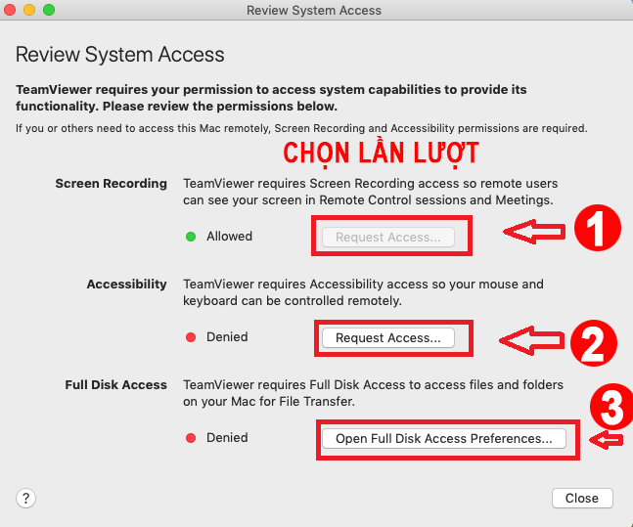Click the red "CHỌN LẦN LƯỢT" text
Image resolution: width=633 pixels, height=527 pixels.
(x=381, y=154)
